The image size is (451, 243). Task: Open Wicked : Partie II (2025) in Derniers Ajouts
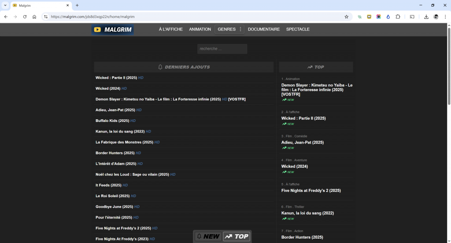click(x=116, y=78)
